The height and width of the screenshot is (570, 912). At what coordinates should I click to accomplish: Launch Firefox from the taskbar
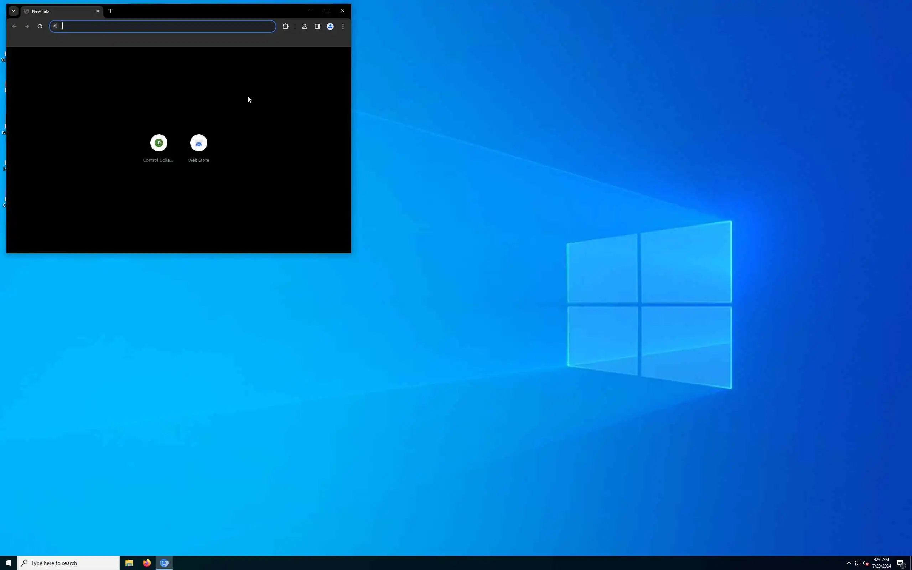147,563
